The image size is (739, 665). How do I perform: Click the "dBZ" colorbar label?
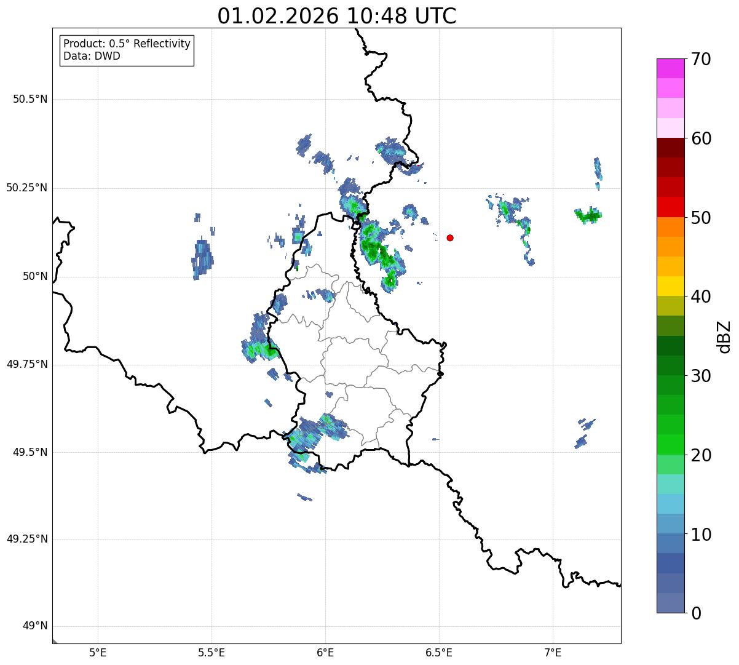tap(724, 336)
